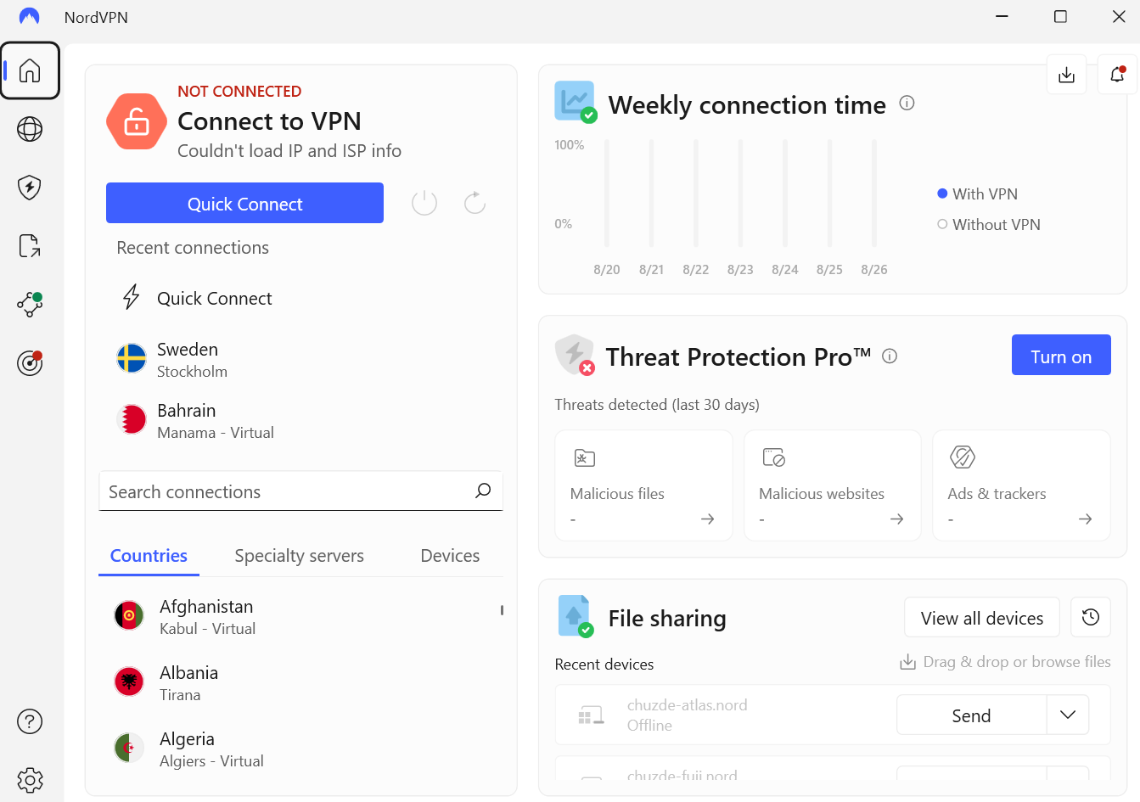Open the notifications bell
Viewport: 1140px width, 802px height.
pos(1117,75)
